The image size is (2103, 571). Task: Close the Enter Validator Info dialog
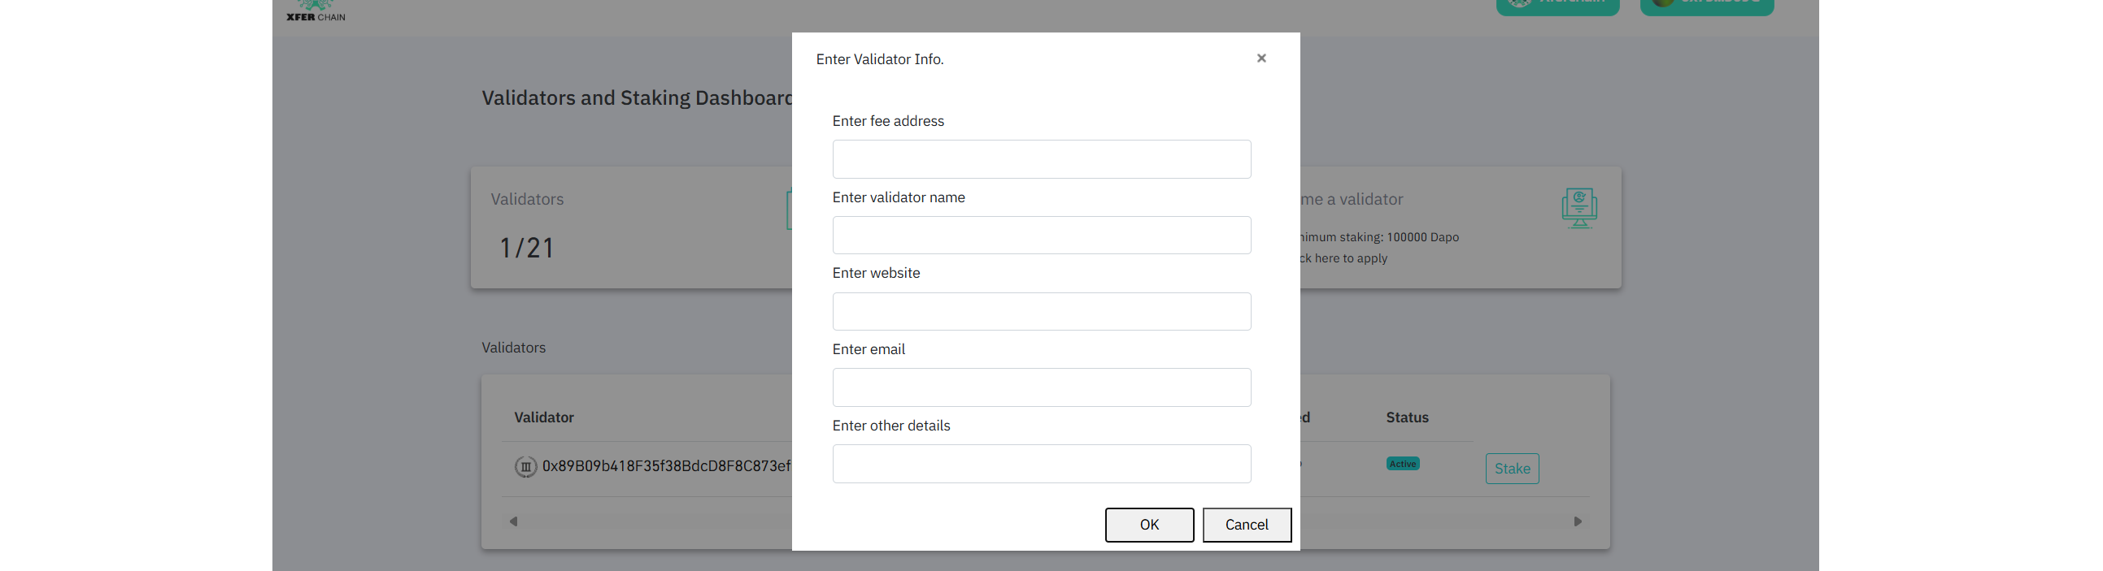tap(1261, 58)
